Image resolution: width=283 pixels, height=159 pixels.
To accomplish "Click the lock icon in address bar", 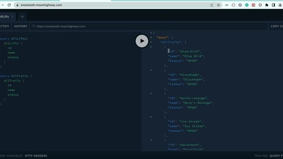I will (17, 5).
